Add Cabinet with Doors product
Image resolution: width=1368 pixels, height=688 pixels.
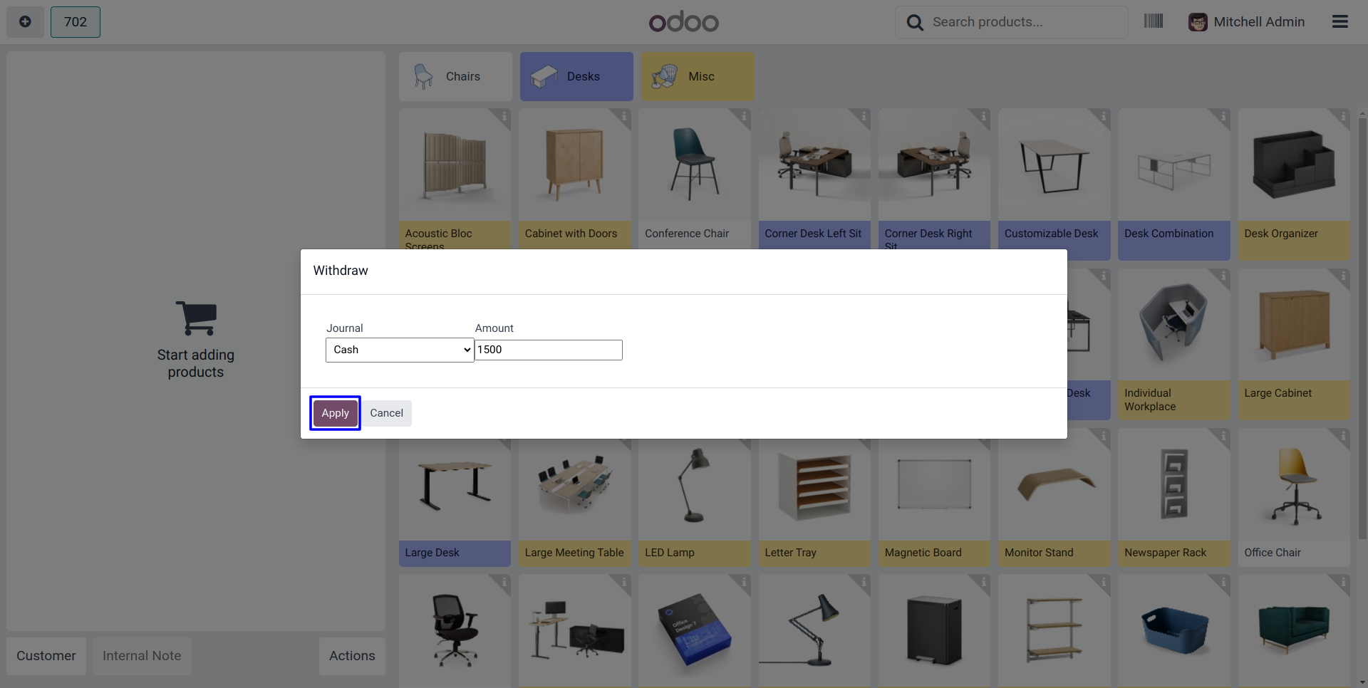[x=575, y=179]
